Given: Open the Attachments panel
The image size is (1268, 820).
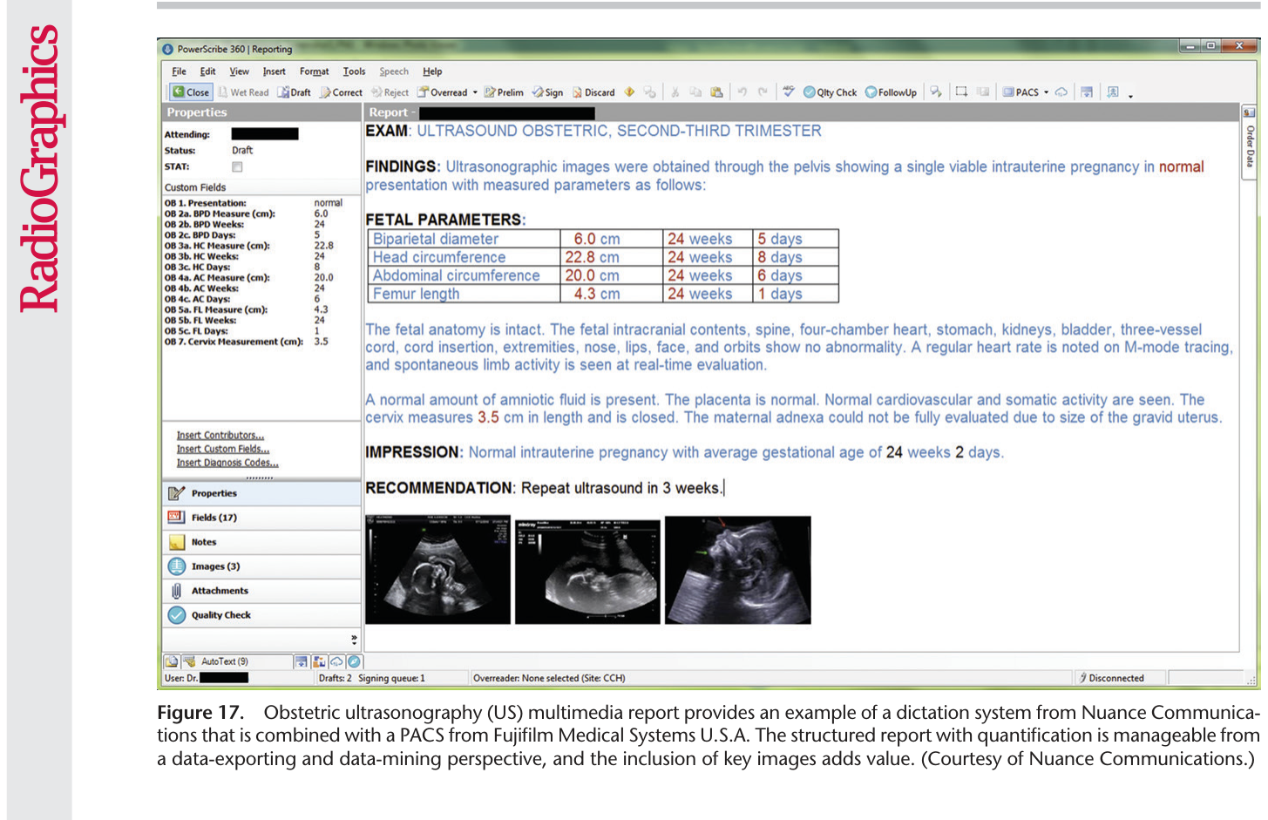Looking at the screenshot, I should tap(261, 591).
